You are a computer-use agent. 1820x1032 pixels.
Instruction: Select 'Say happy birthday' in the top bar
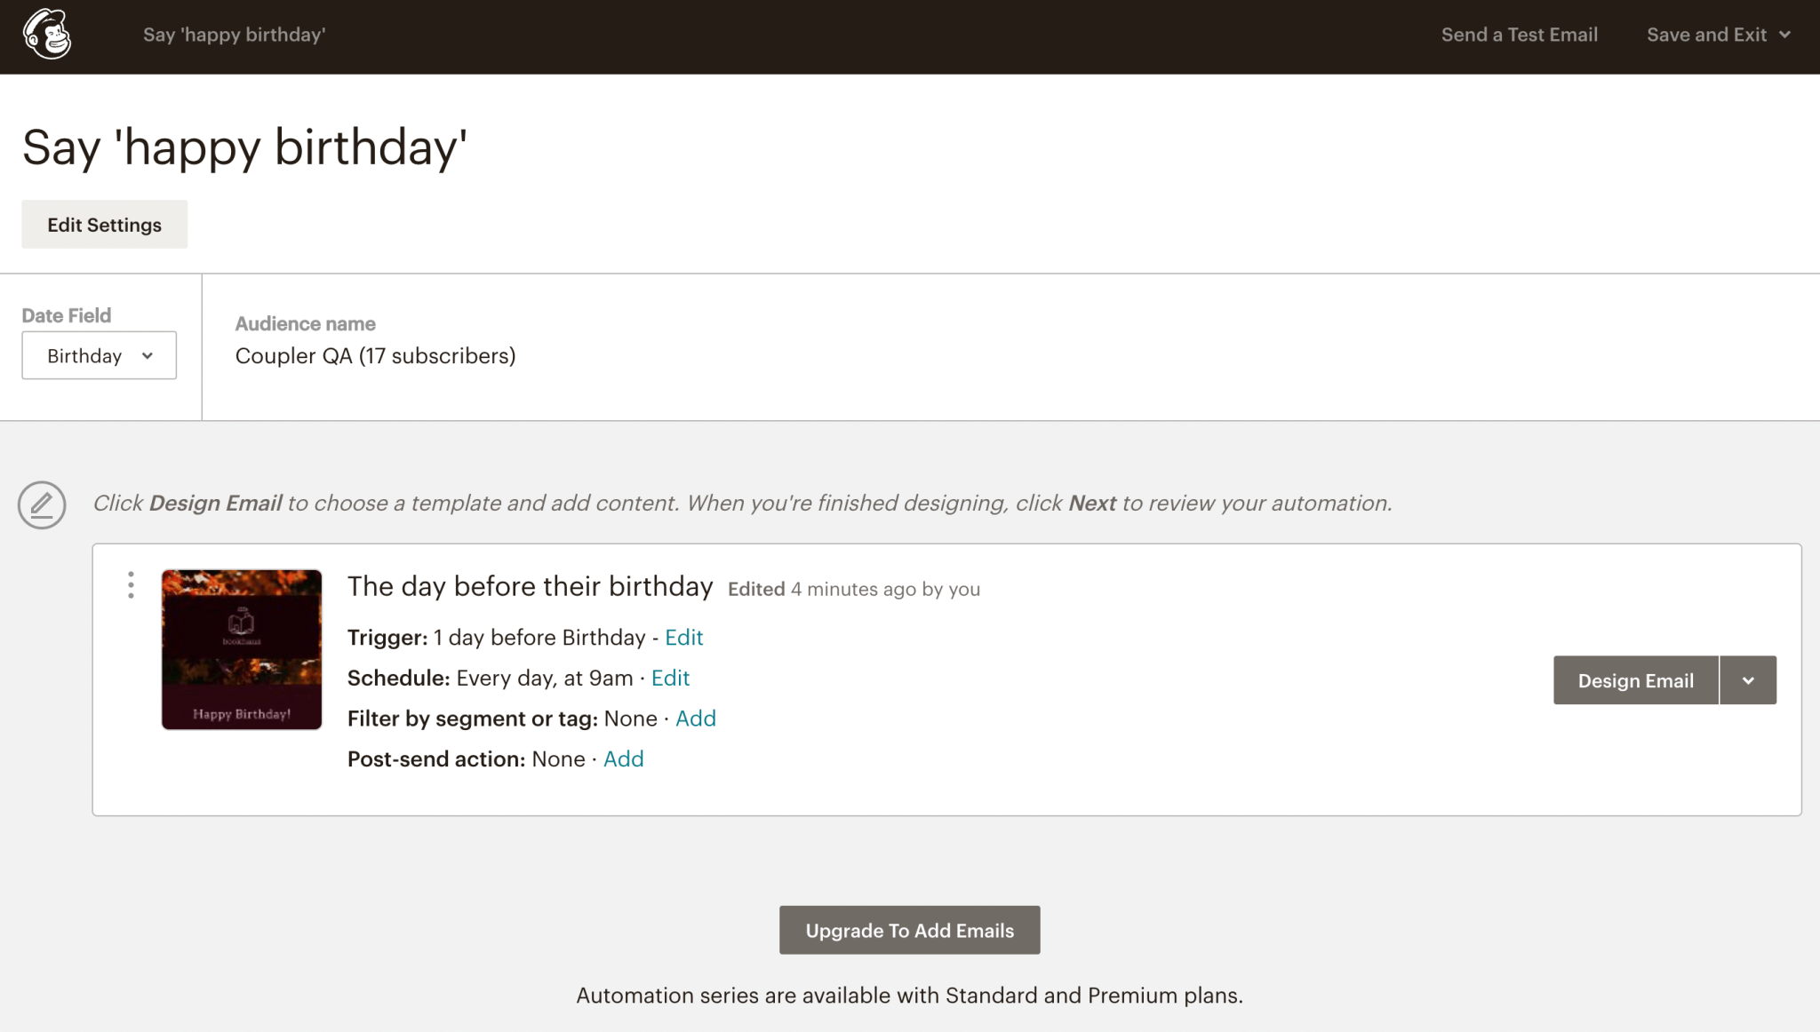coord(234,35)
